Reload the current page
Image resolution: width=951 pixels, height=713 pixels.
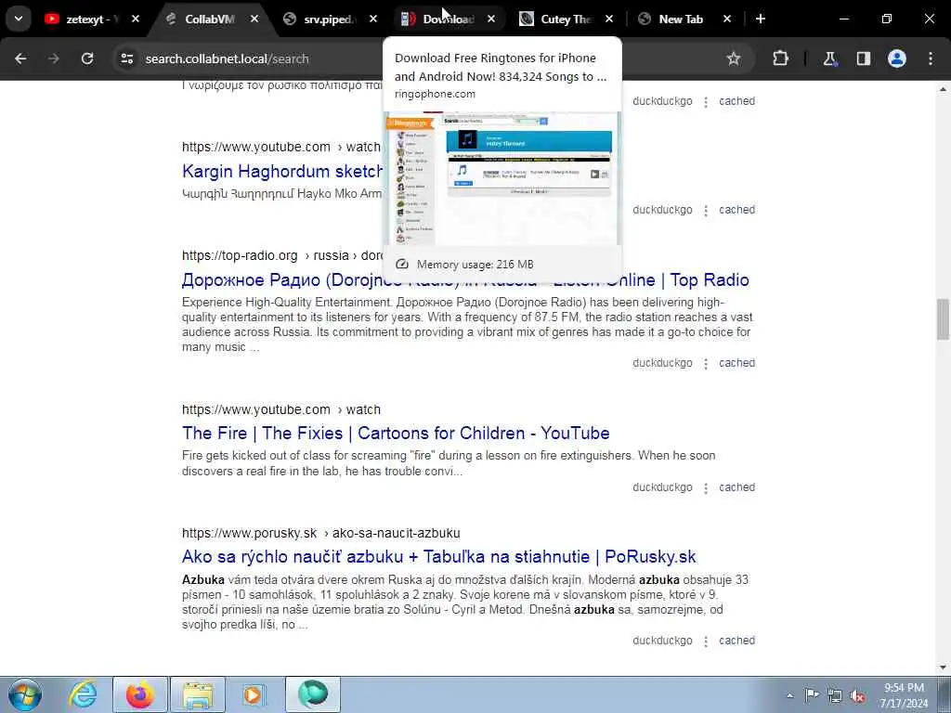pos(87,58)
